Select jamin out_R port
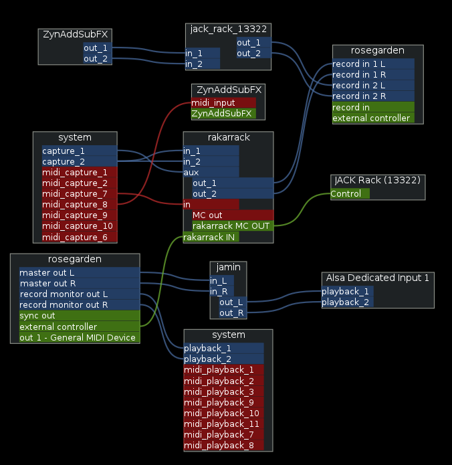 pyautogui.click(x=233, y=312)
